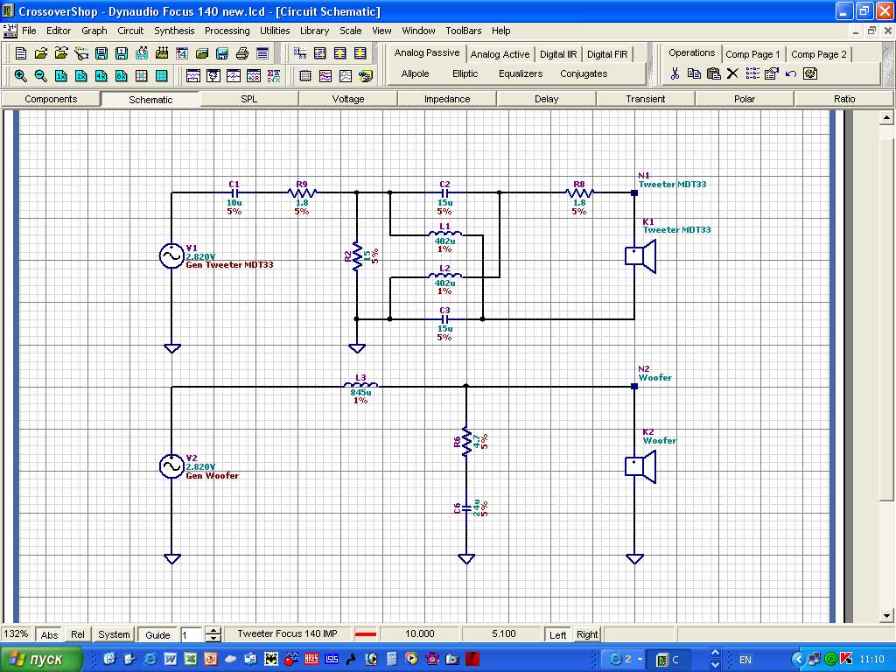Click the colored curves graph icon
Screen dimensions: 896x672
[x=325, y=75]
